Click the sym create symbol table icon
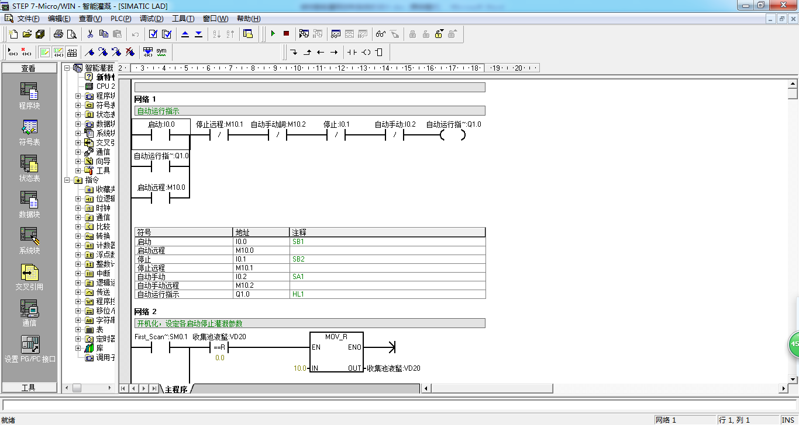 pyautogui.click(x=161, y=52)
